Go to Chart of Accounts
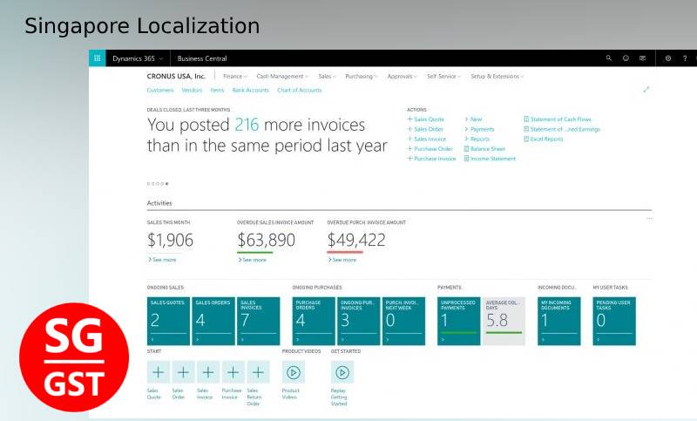Viewport: 697px width, 421px height. coord(299,90)
